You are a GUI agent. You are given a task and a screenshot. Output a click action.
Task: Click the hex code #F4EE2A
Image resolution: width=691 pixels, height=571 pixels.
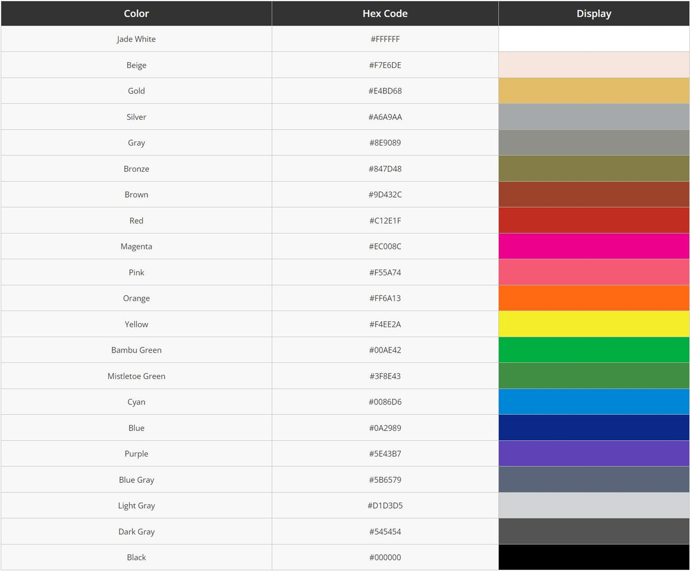click(385, 324)
